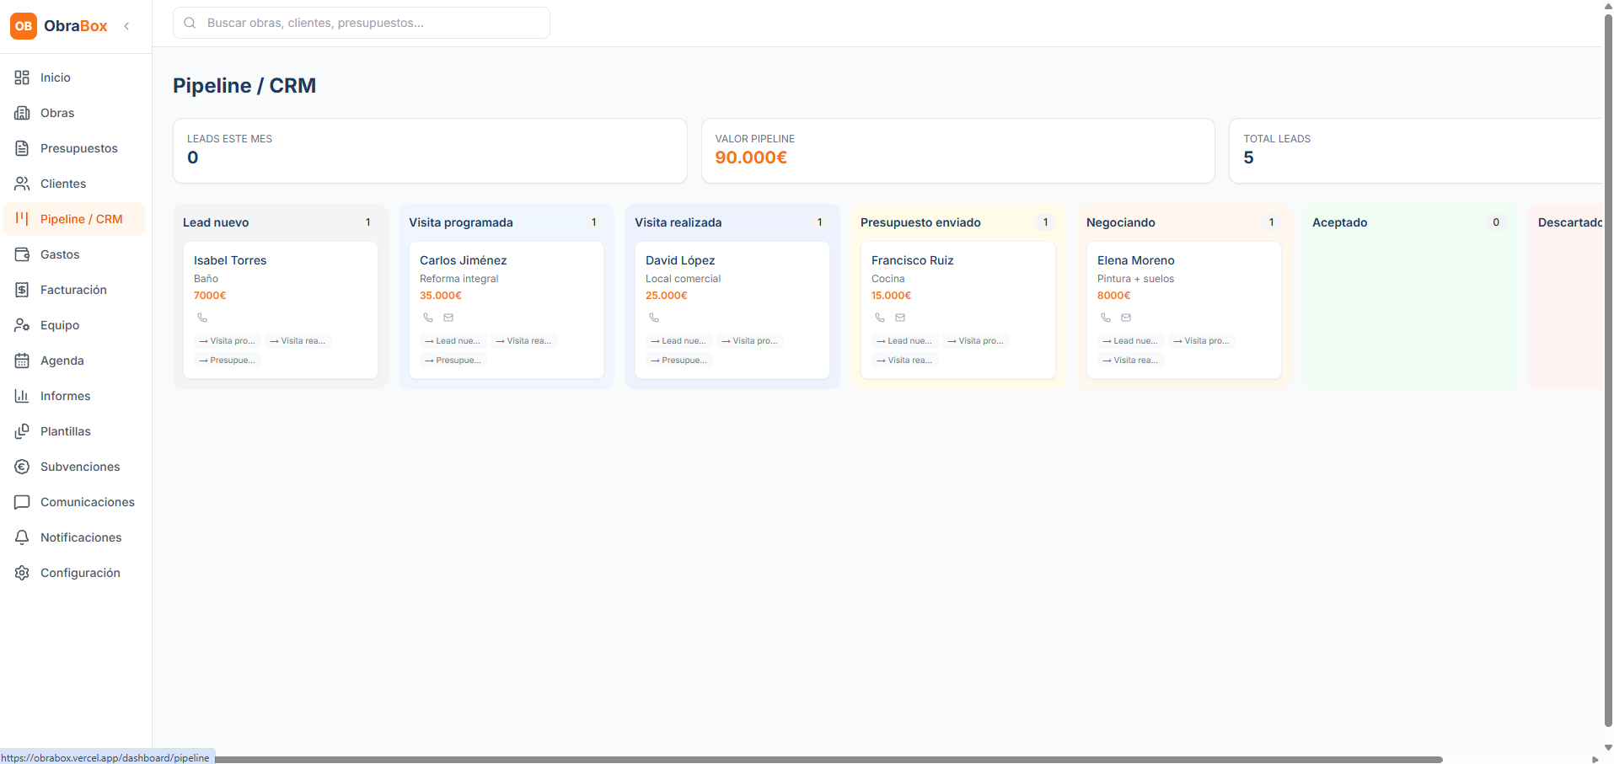Open Clientes via its people icon
This screenshot has height=764, width=1614.
22,184
